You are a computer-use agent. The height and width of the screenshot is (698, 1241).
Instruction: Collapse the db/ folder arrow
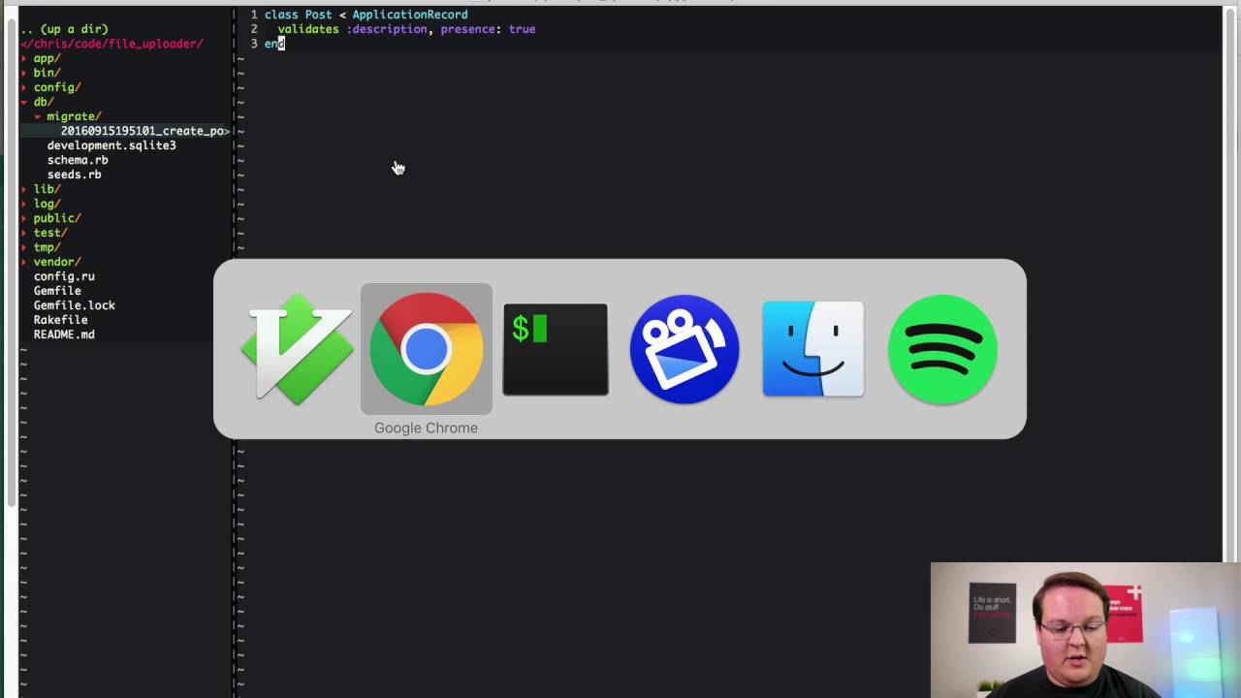pyautogui.click(x=24, y=102)
